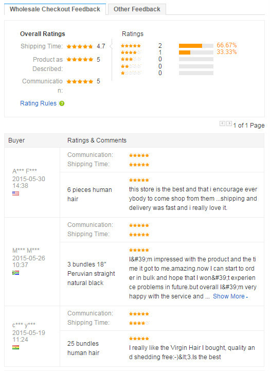Click the dropdown arrow beside Show More
The image size is (270, 371).
click(x=247, y=297)
